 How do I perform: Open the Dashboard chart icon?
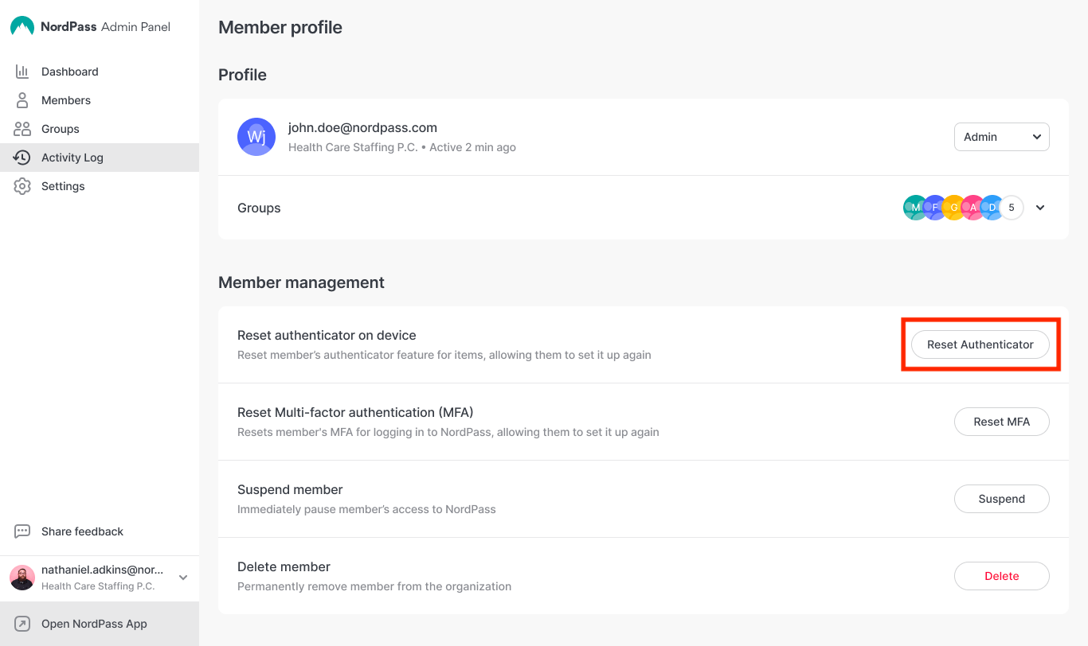click(x=22, y=72)
